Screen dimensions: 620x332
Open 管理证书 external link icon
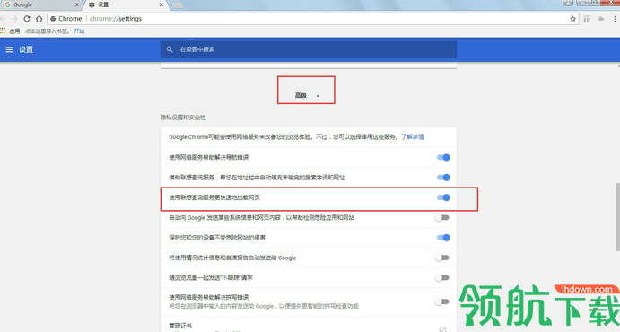tap(443, 329)
